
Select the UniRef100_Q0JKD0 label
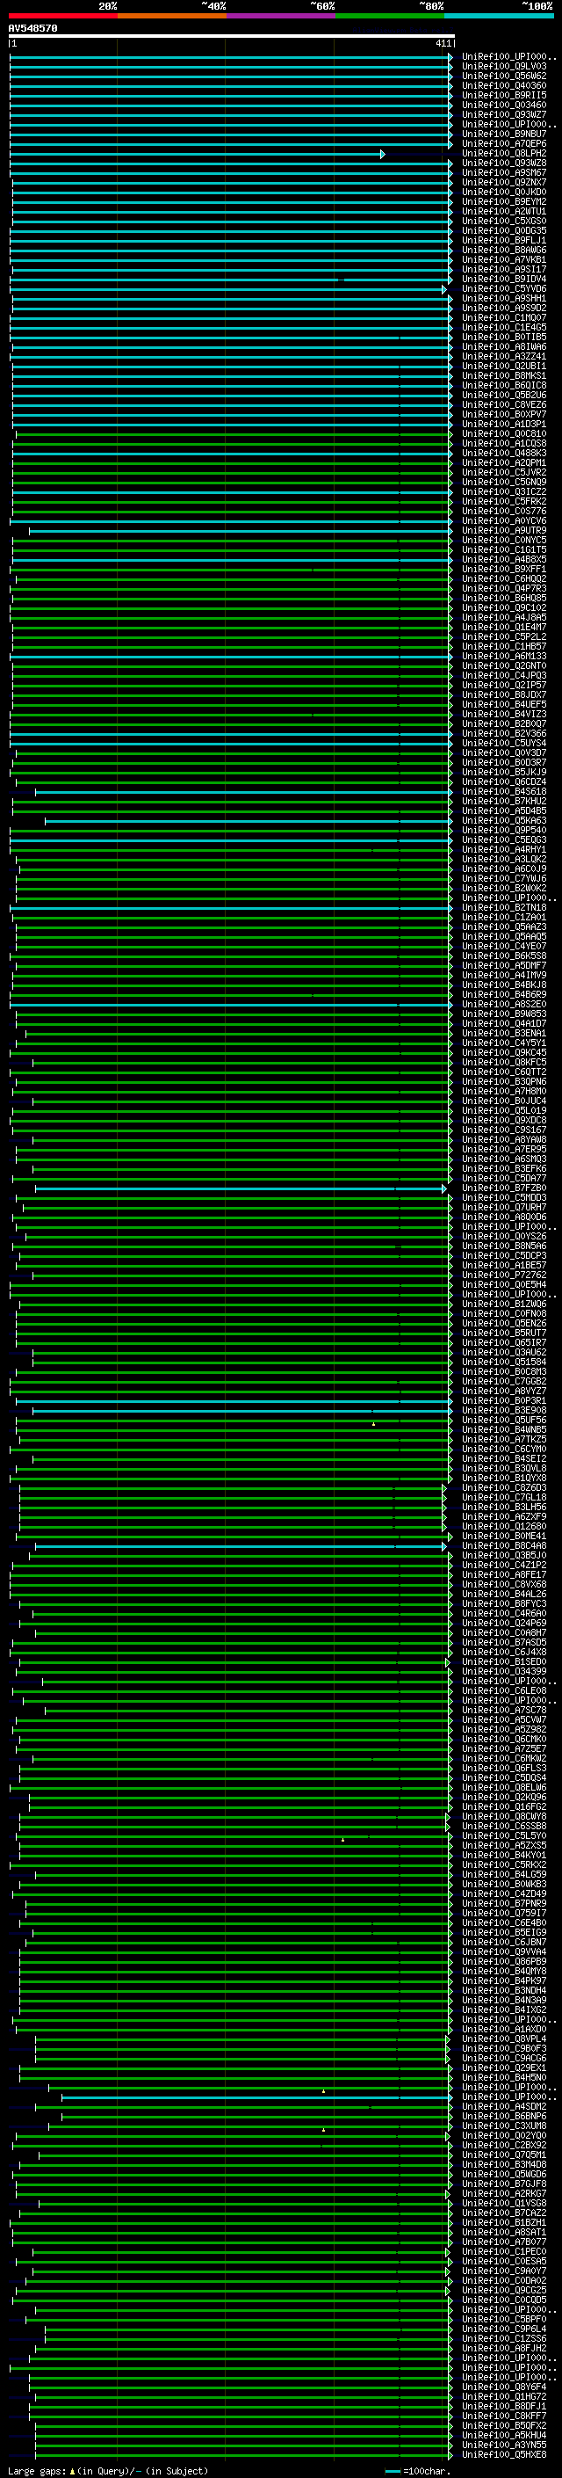tap(504, 193)
